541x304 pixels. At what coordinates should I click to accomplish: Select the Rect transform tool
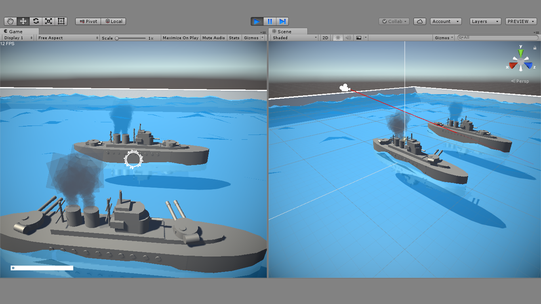point(61,21)
